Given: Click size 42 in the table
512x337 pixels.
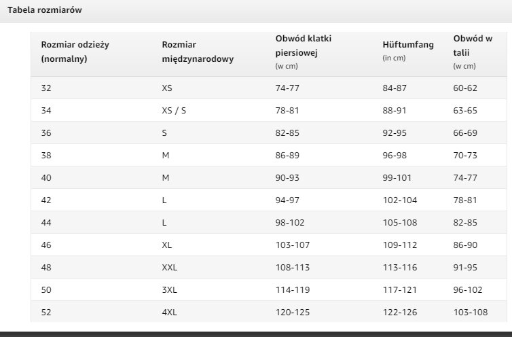Looking at the screenshot, I should tap(46, 200).
